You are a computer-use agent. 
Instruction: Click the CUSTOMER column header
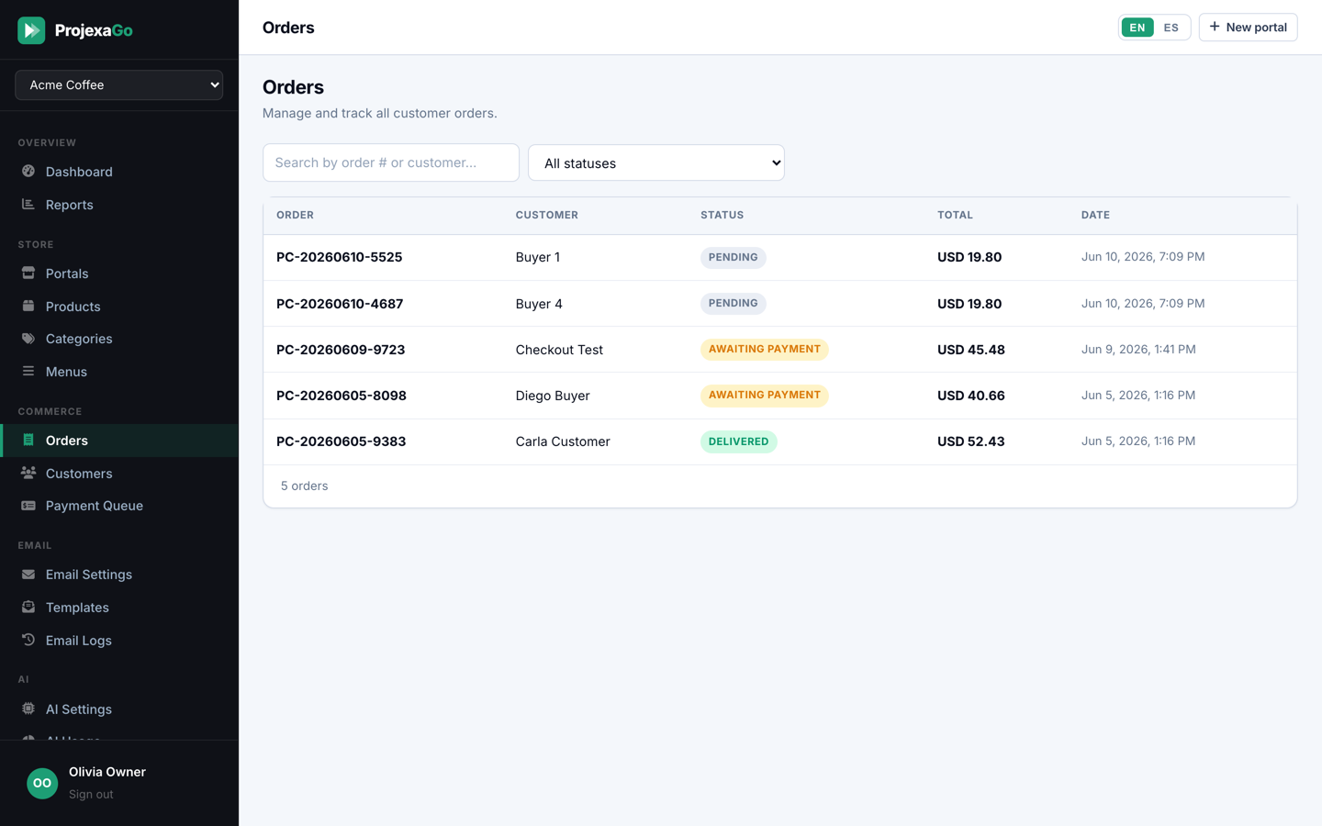[x=547, y=215]
